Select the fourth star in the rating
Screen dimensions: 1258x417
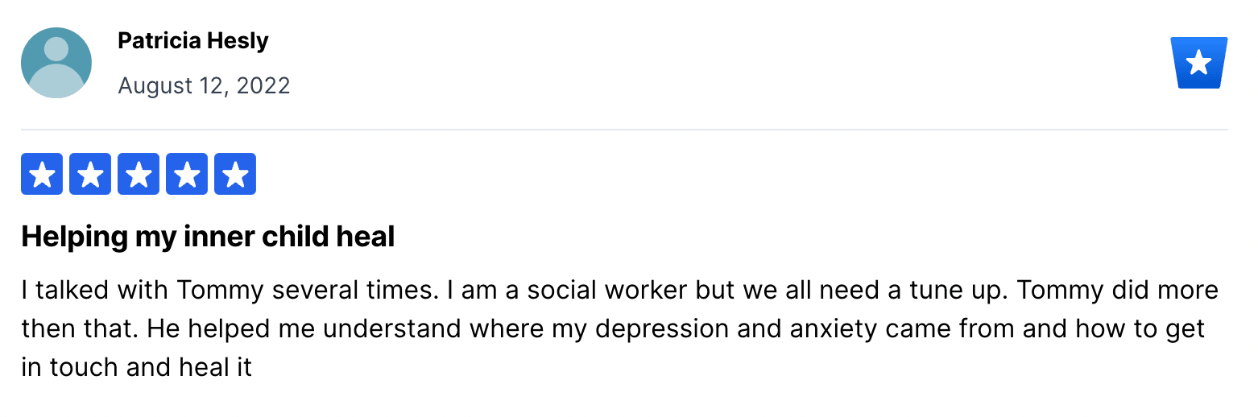click(x=187, y=174)
